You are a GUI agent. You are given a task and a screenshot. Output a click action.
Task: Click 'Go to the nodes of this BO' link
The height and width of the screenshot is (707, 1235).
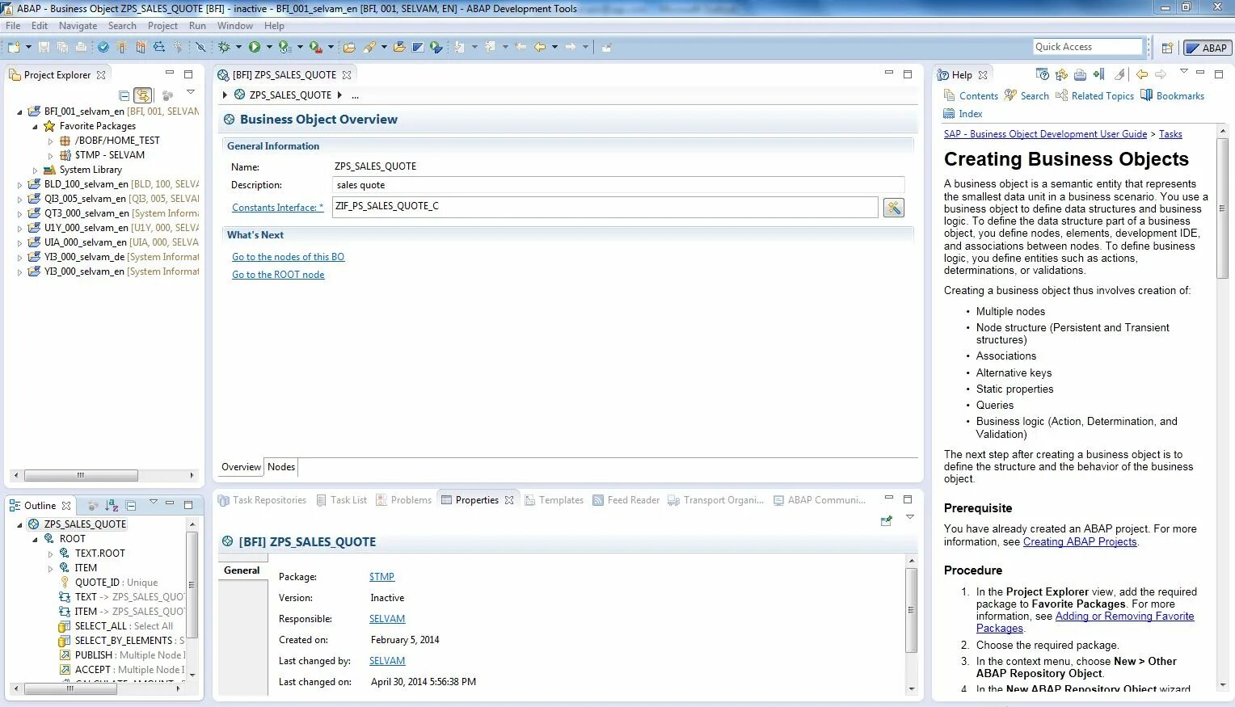click(x=288, y=257)
